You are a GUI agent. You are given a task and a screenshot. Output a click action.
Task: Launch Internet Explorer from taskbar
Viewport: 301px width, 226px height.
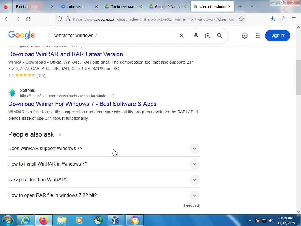click(26, 220)
